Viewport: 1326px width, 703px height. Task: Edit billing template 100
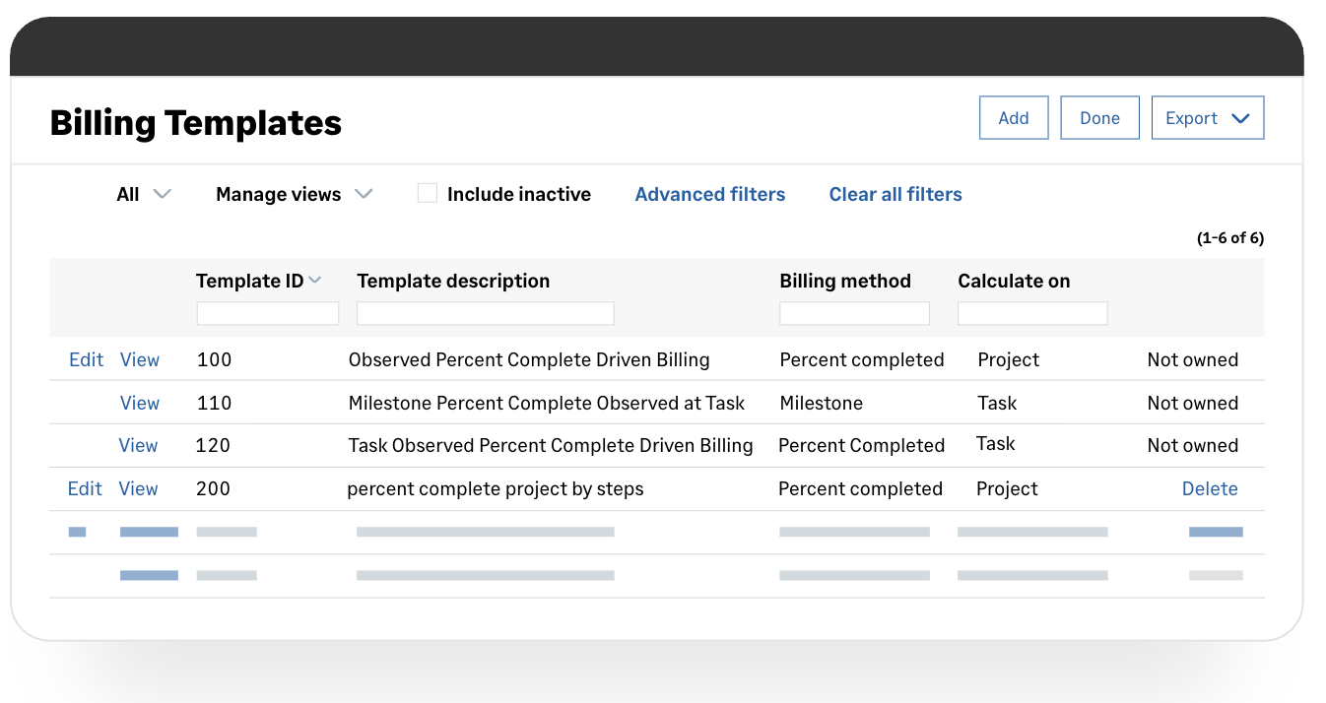point(86,359)
